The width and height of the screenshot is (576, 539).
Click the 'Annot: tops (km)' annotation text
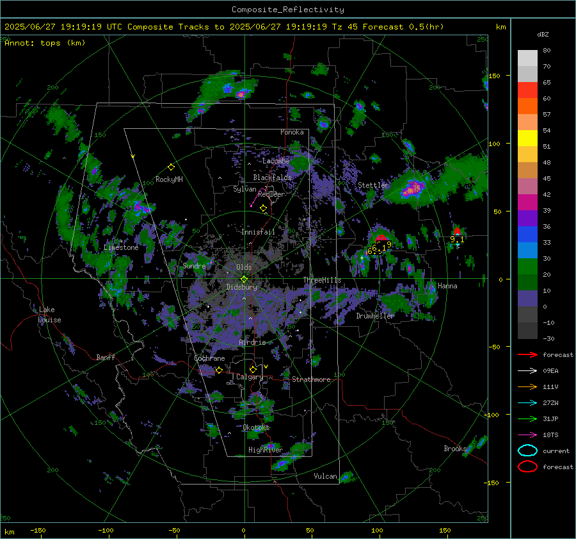(x=45, y=43)
